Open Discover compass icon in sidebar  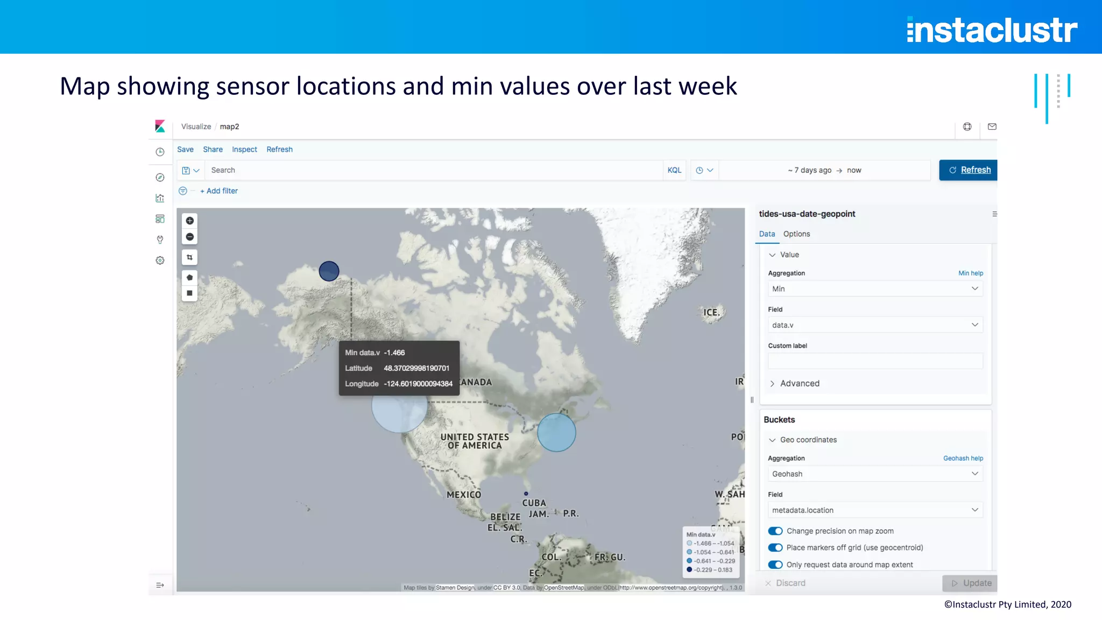160,178
